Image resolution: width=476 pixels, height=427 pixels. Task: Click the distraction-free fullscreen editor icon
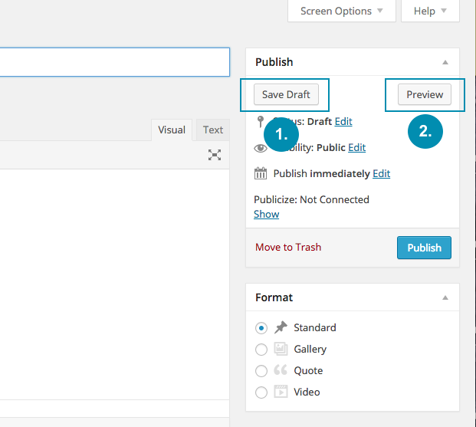(215, 155)
